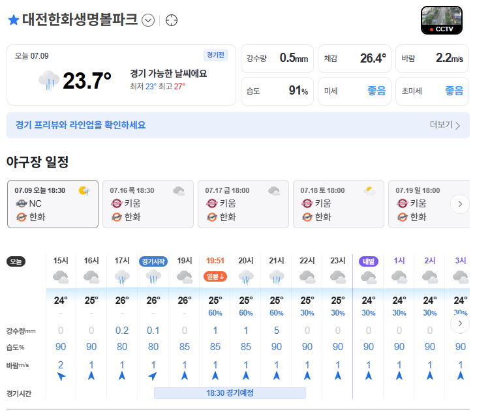Show more hours with forecast arrow
This screenshot has width=490, height=414.
(x=460, y=323)
